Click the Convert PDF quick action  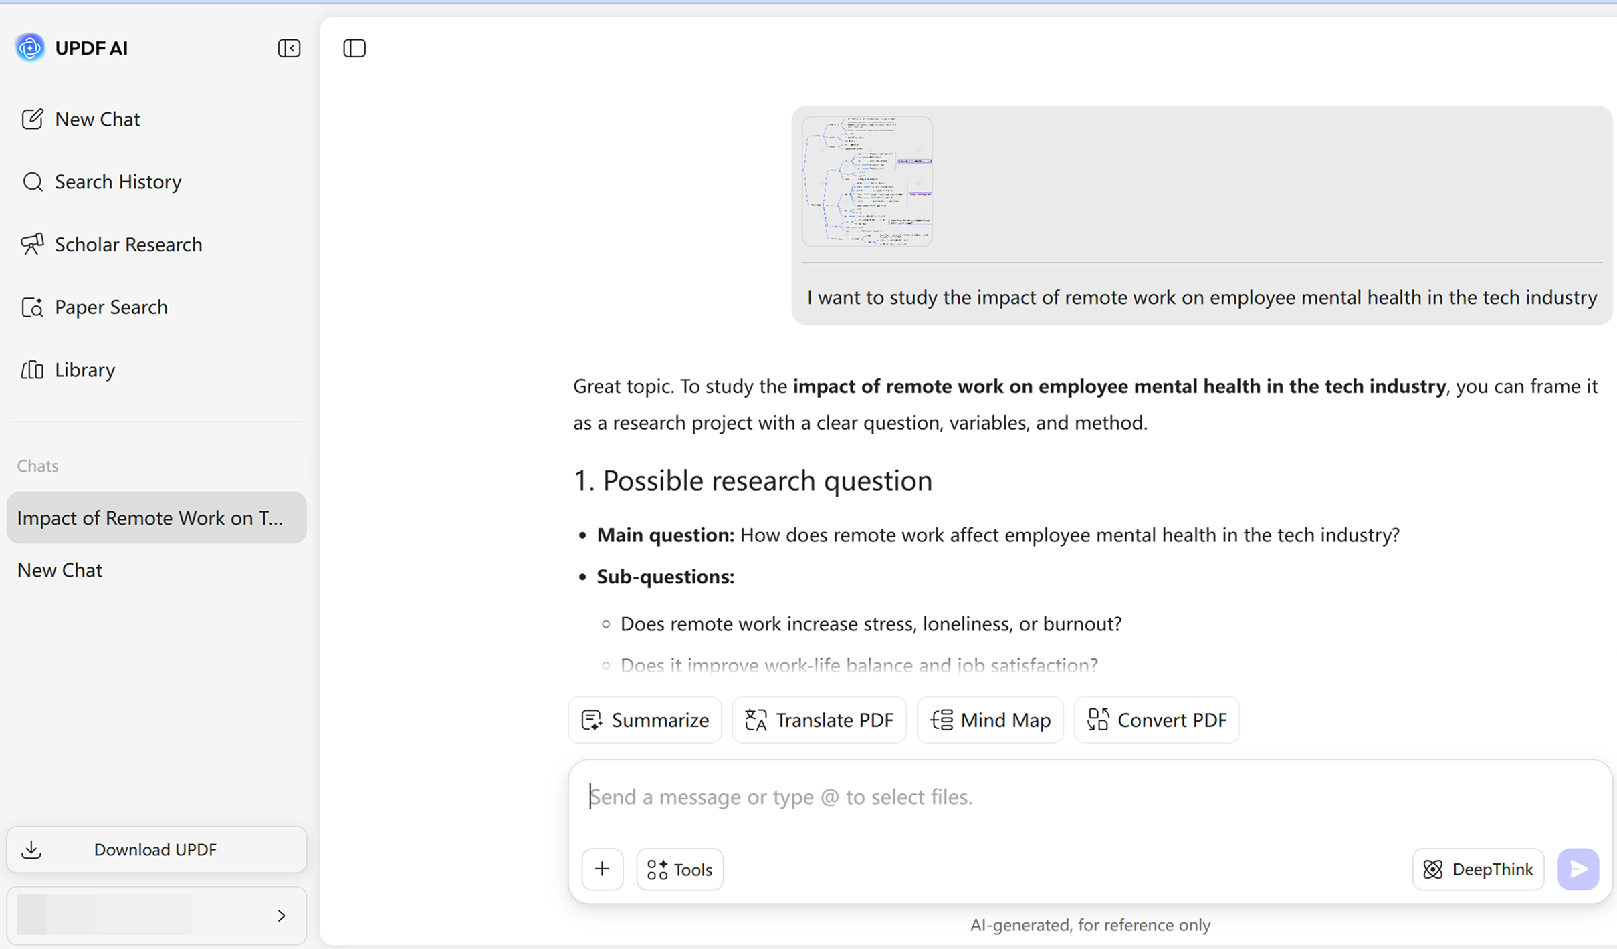point(1156,720)
